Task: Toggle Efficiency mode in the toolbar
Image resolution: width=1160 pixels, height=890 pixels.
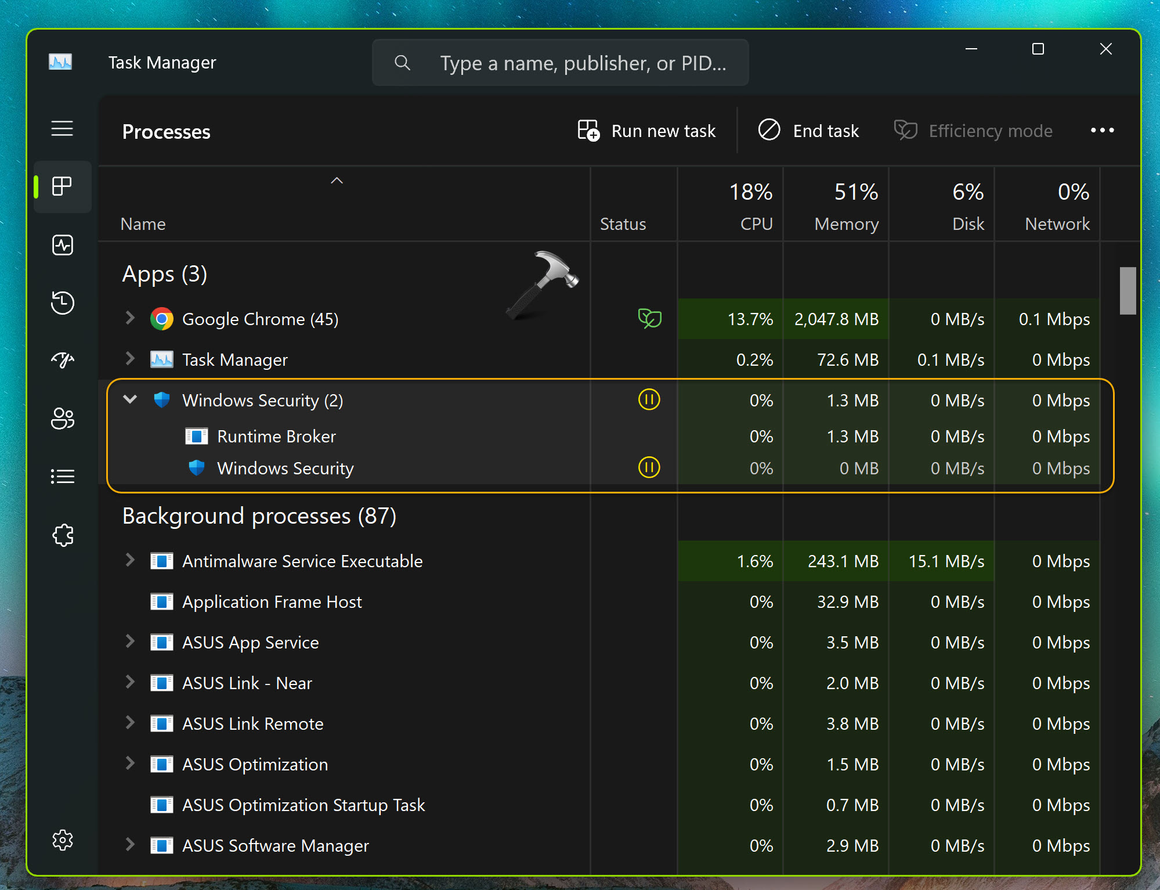Action: (x=974, y=131)
